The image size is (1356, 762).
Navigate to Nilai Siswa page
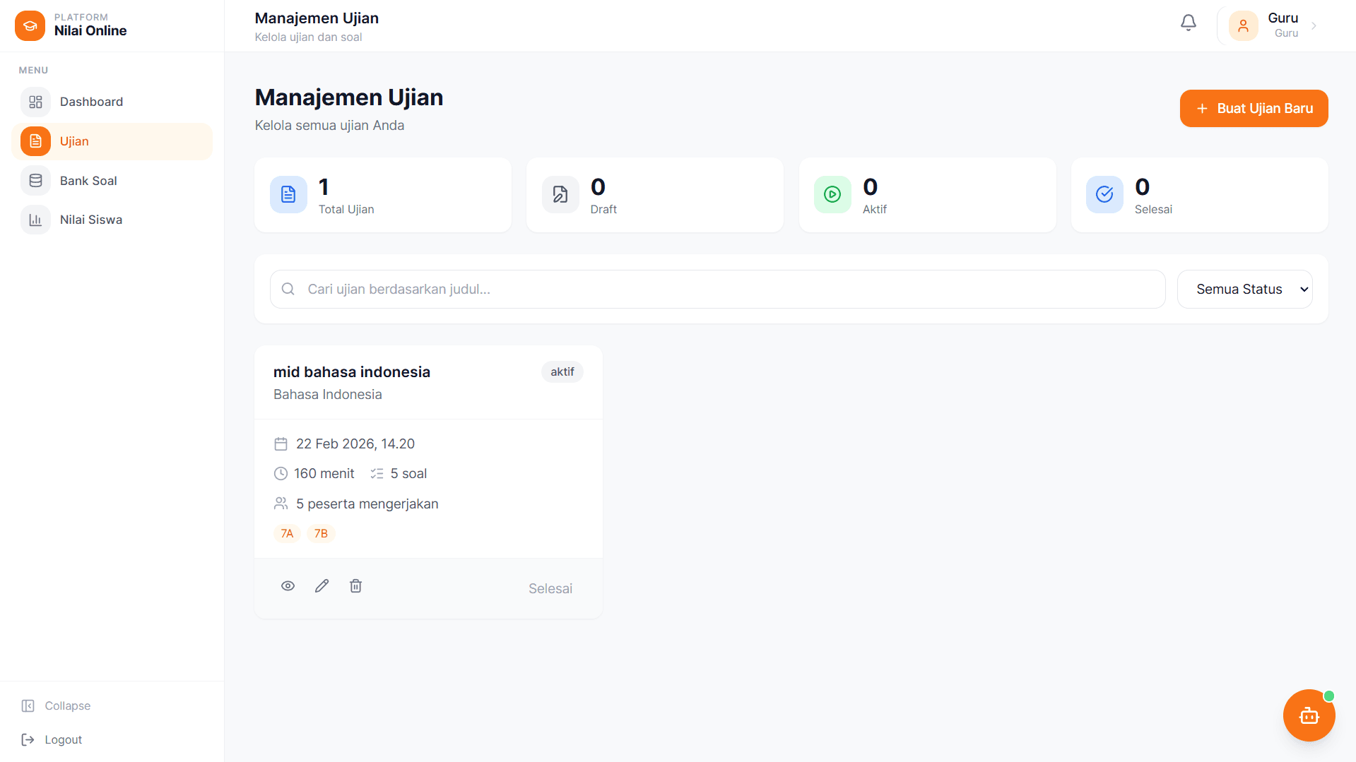pyautogui.click(x=90, y=220)
